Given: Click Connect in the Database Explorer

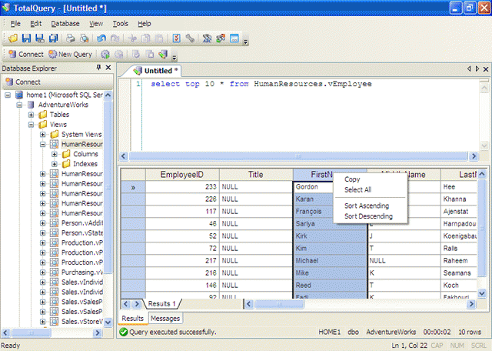Looking at the screenshot, I should pyautogui.click(x=23, y=82).
